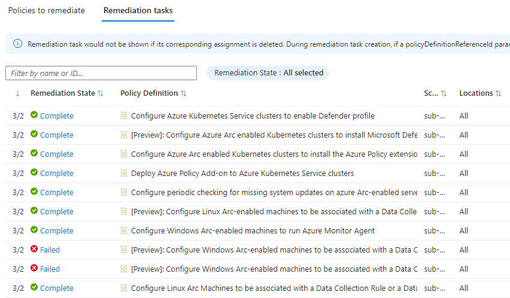Open Complete link for Defender profile row
This screenshot has width=510, height=298.
(x=57, y=115)
